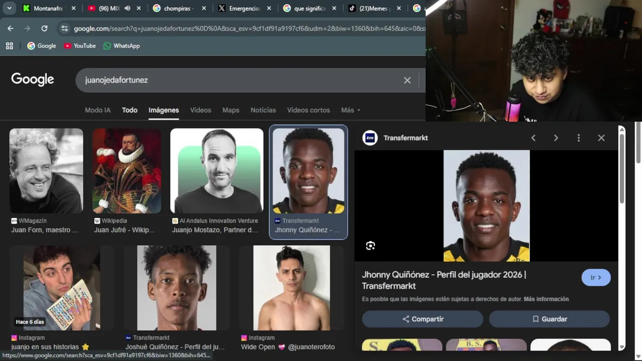Click 'Al Andalus Innovation Venture' source label
The height and width of the screenshot is (361, 642).
point(219,221)
